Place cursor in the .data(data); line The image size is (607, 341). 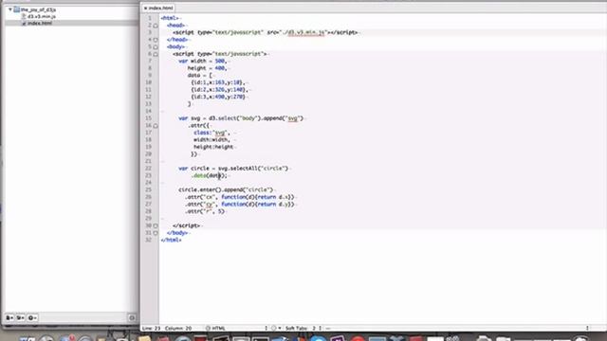tap(209, 175)
